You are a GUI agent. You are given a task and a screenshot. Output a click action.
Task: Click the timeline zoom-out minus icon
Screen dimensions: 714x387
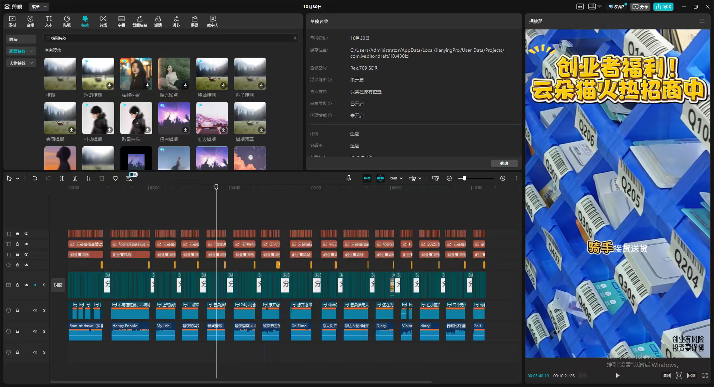pos(449,178)
